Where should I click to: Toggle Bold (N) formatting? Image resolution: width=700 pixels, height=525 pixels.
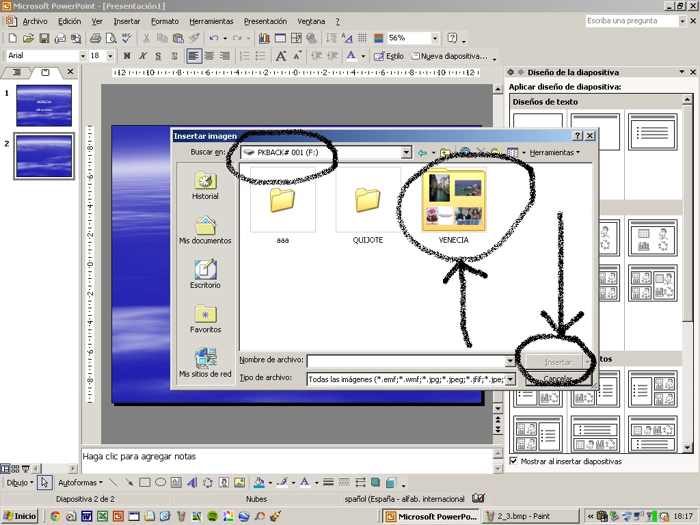click(126, 56)
